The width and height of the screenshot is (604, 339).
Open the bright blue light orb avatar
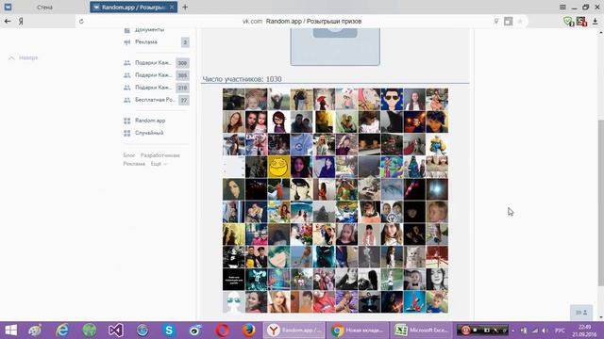[437, 189]
